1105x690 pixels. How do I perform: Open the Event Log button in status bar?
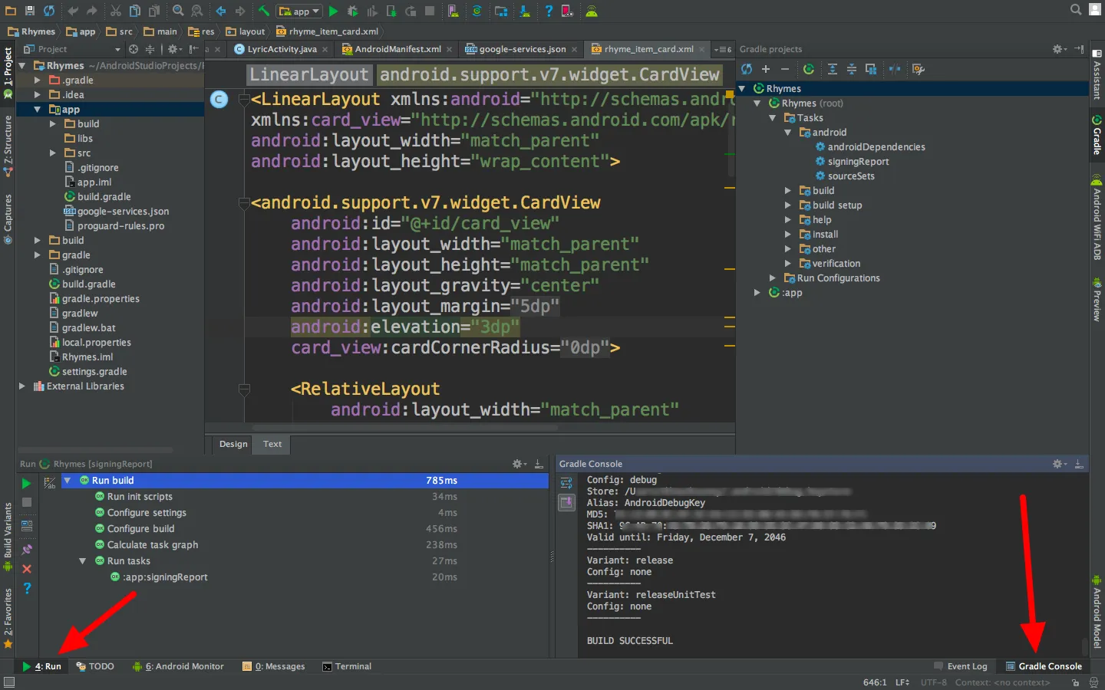click(x=961, y=666)
